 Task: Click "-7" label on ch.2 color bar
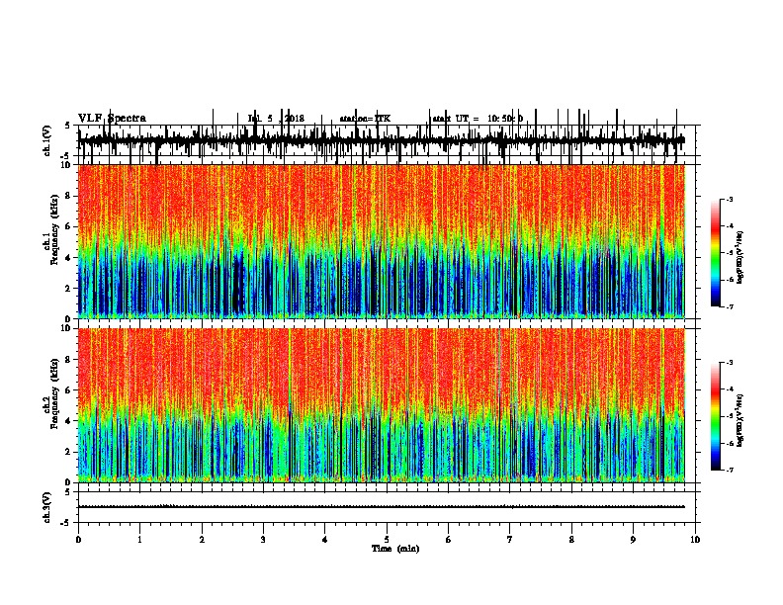tap(730, 471)
